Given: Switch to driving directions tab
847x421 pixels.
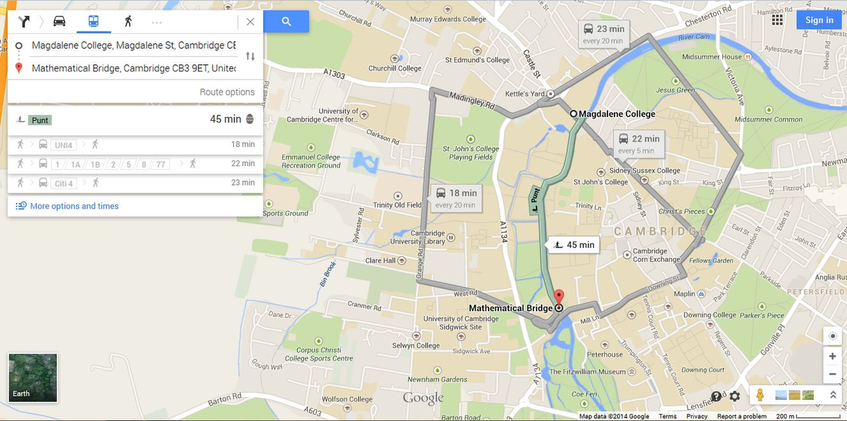Looking at the screenshot, I should pyautogui.click(x=59, y=21).
